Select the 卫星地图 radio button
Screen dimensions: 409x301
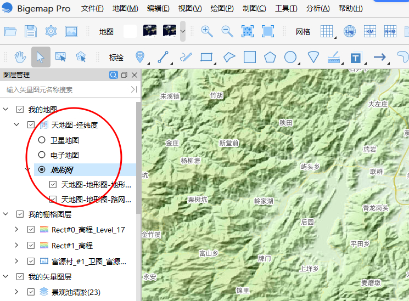point(42,140)
